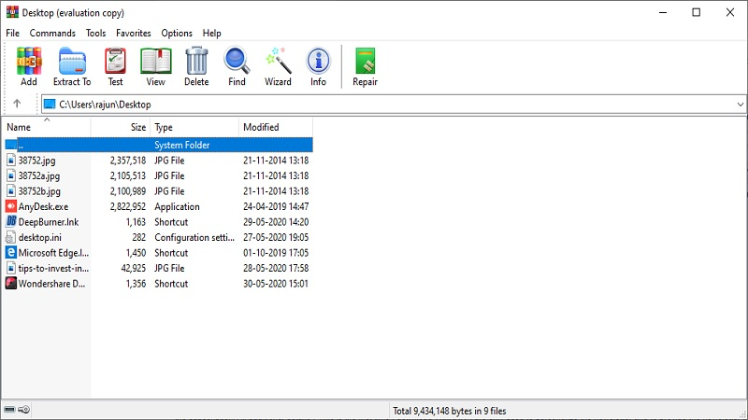Screen dimensions: 748x420
Task: Open the Favorites menu
Action: (134, 33)
